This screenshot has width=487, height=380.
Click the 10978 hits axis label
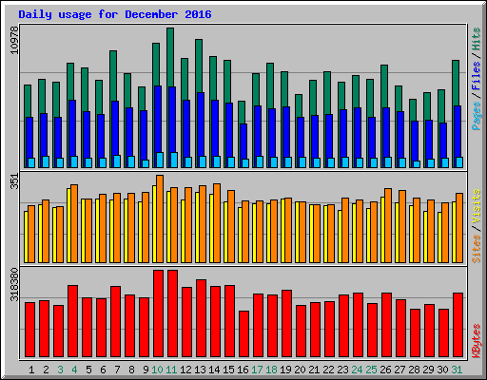pyautogui.click(x=14, y=40)
